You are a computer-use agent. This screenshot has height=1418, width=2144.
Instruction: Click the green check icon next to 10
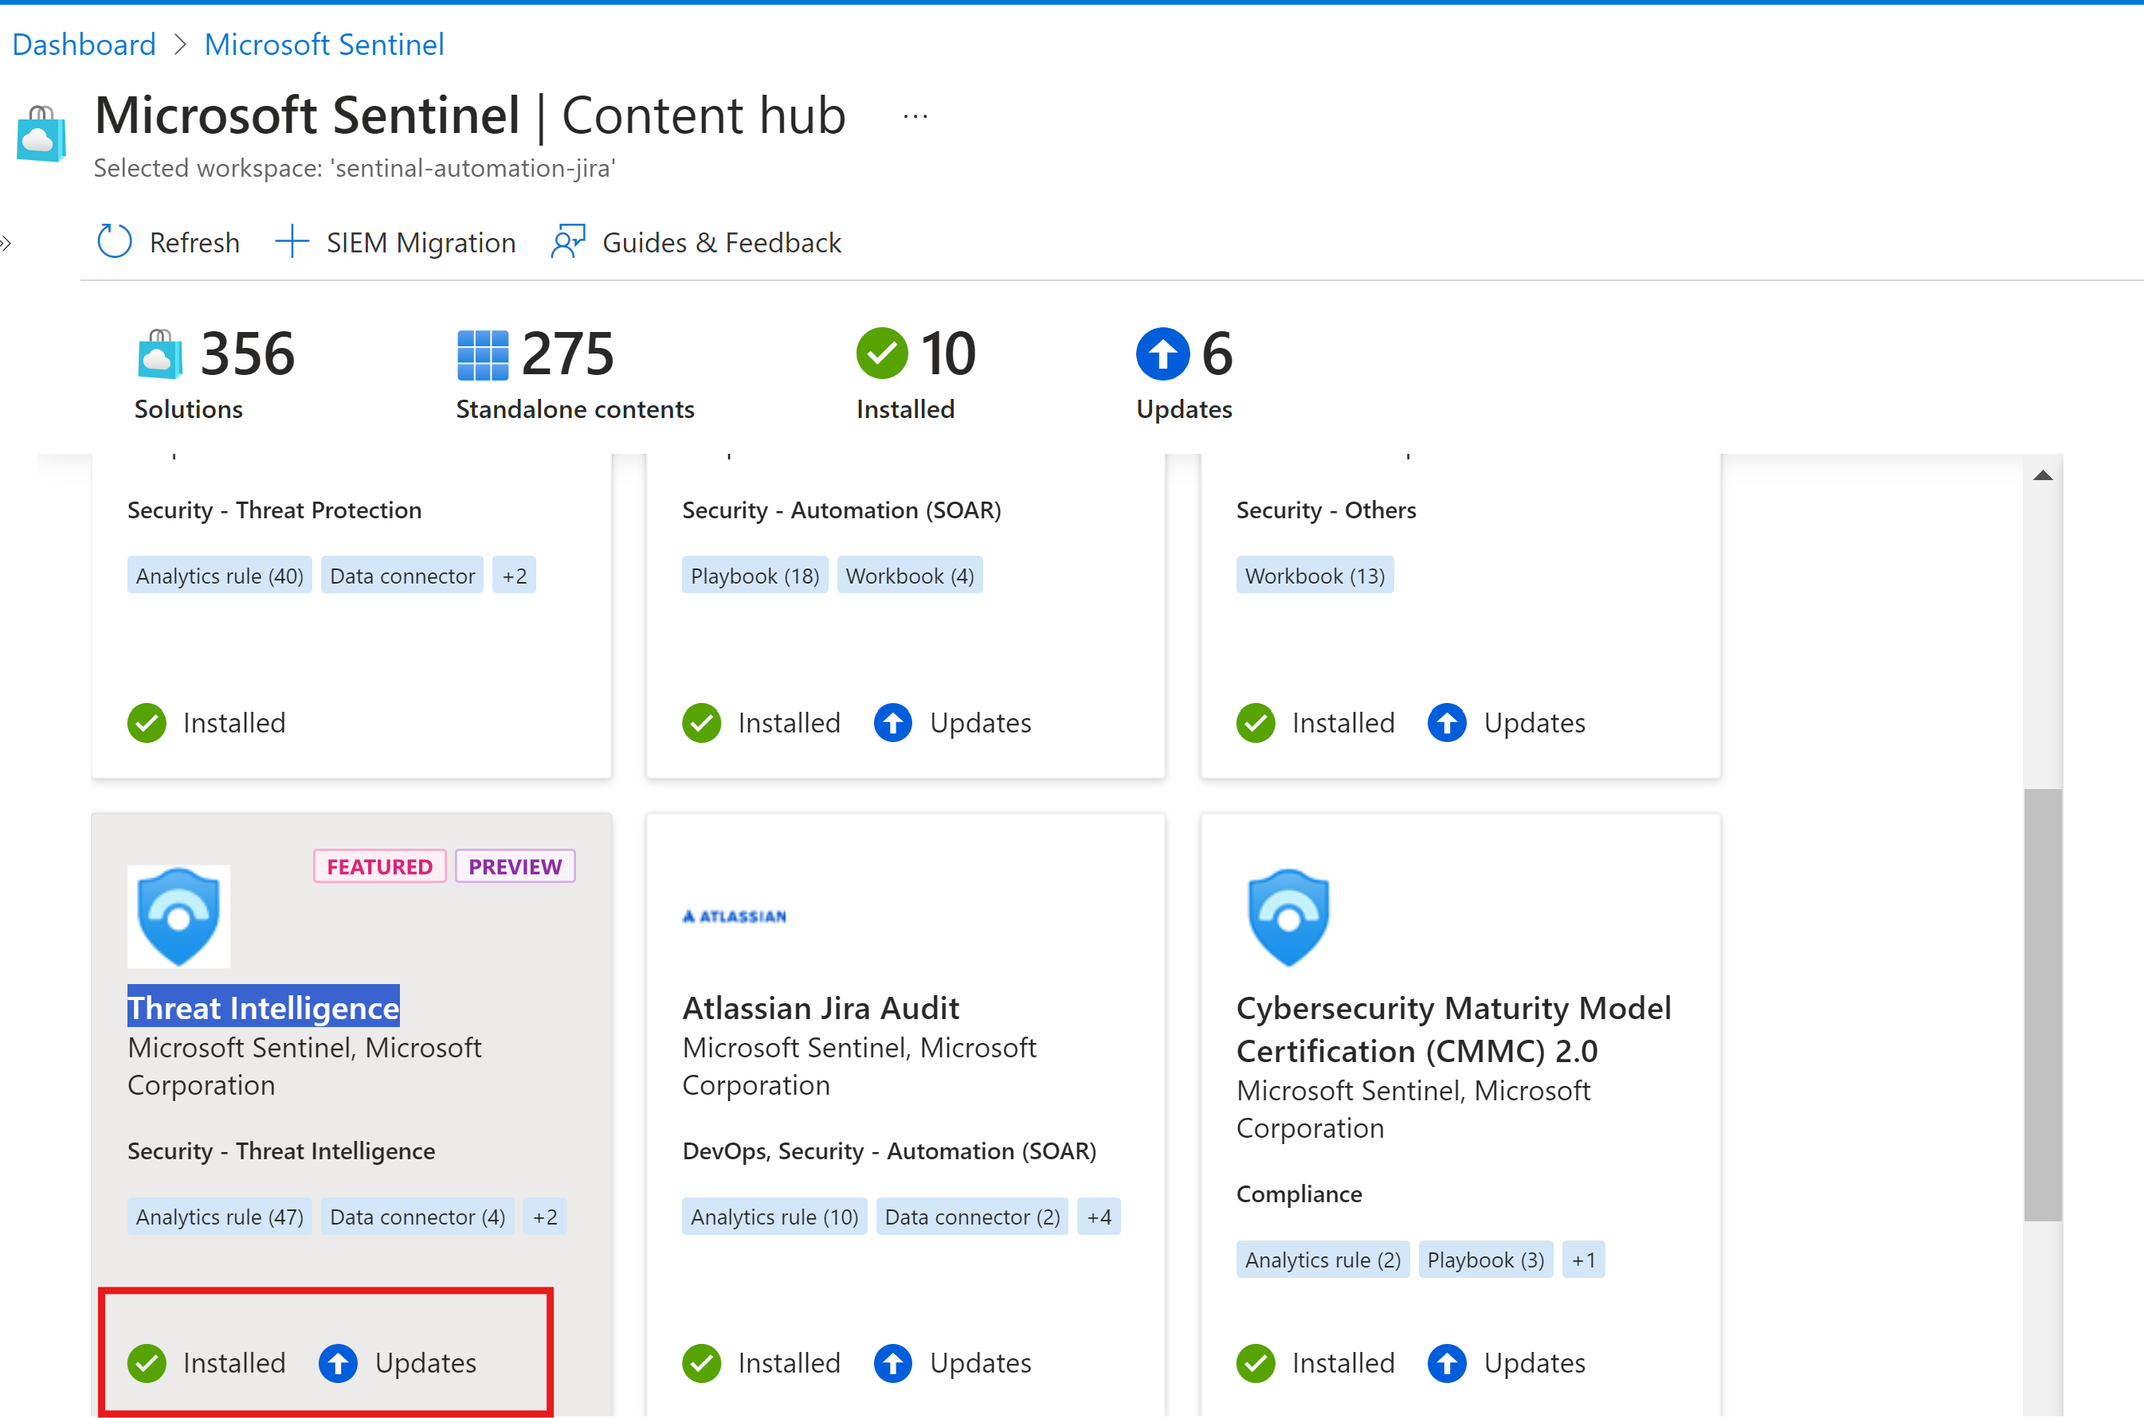(881, 354)
